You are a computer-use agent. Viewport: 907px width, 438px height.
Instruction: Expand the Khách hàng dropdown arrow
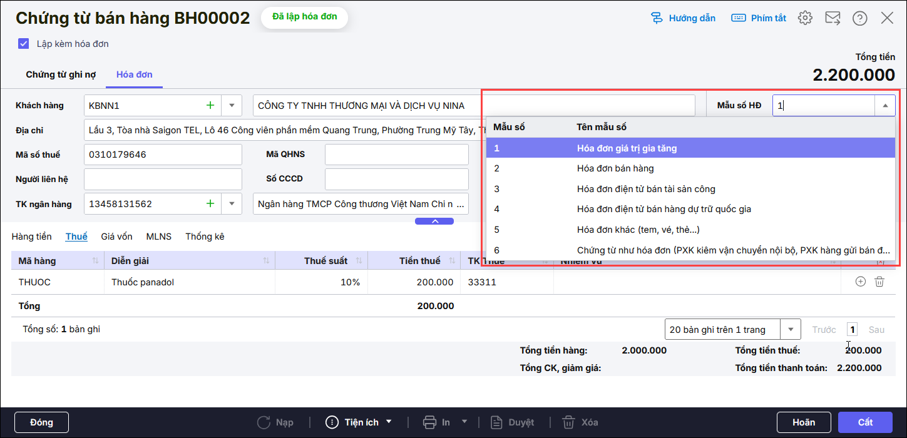232,106
